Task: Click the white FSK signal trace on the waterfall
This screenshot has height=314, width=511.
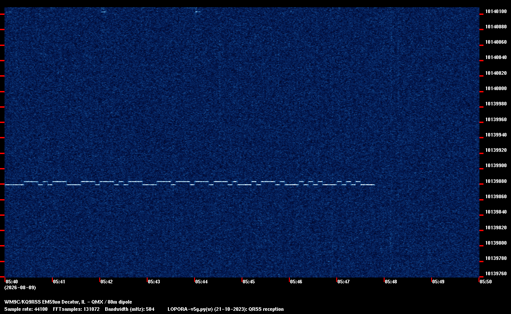Action: (190, 183)
